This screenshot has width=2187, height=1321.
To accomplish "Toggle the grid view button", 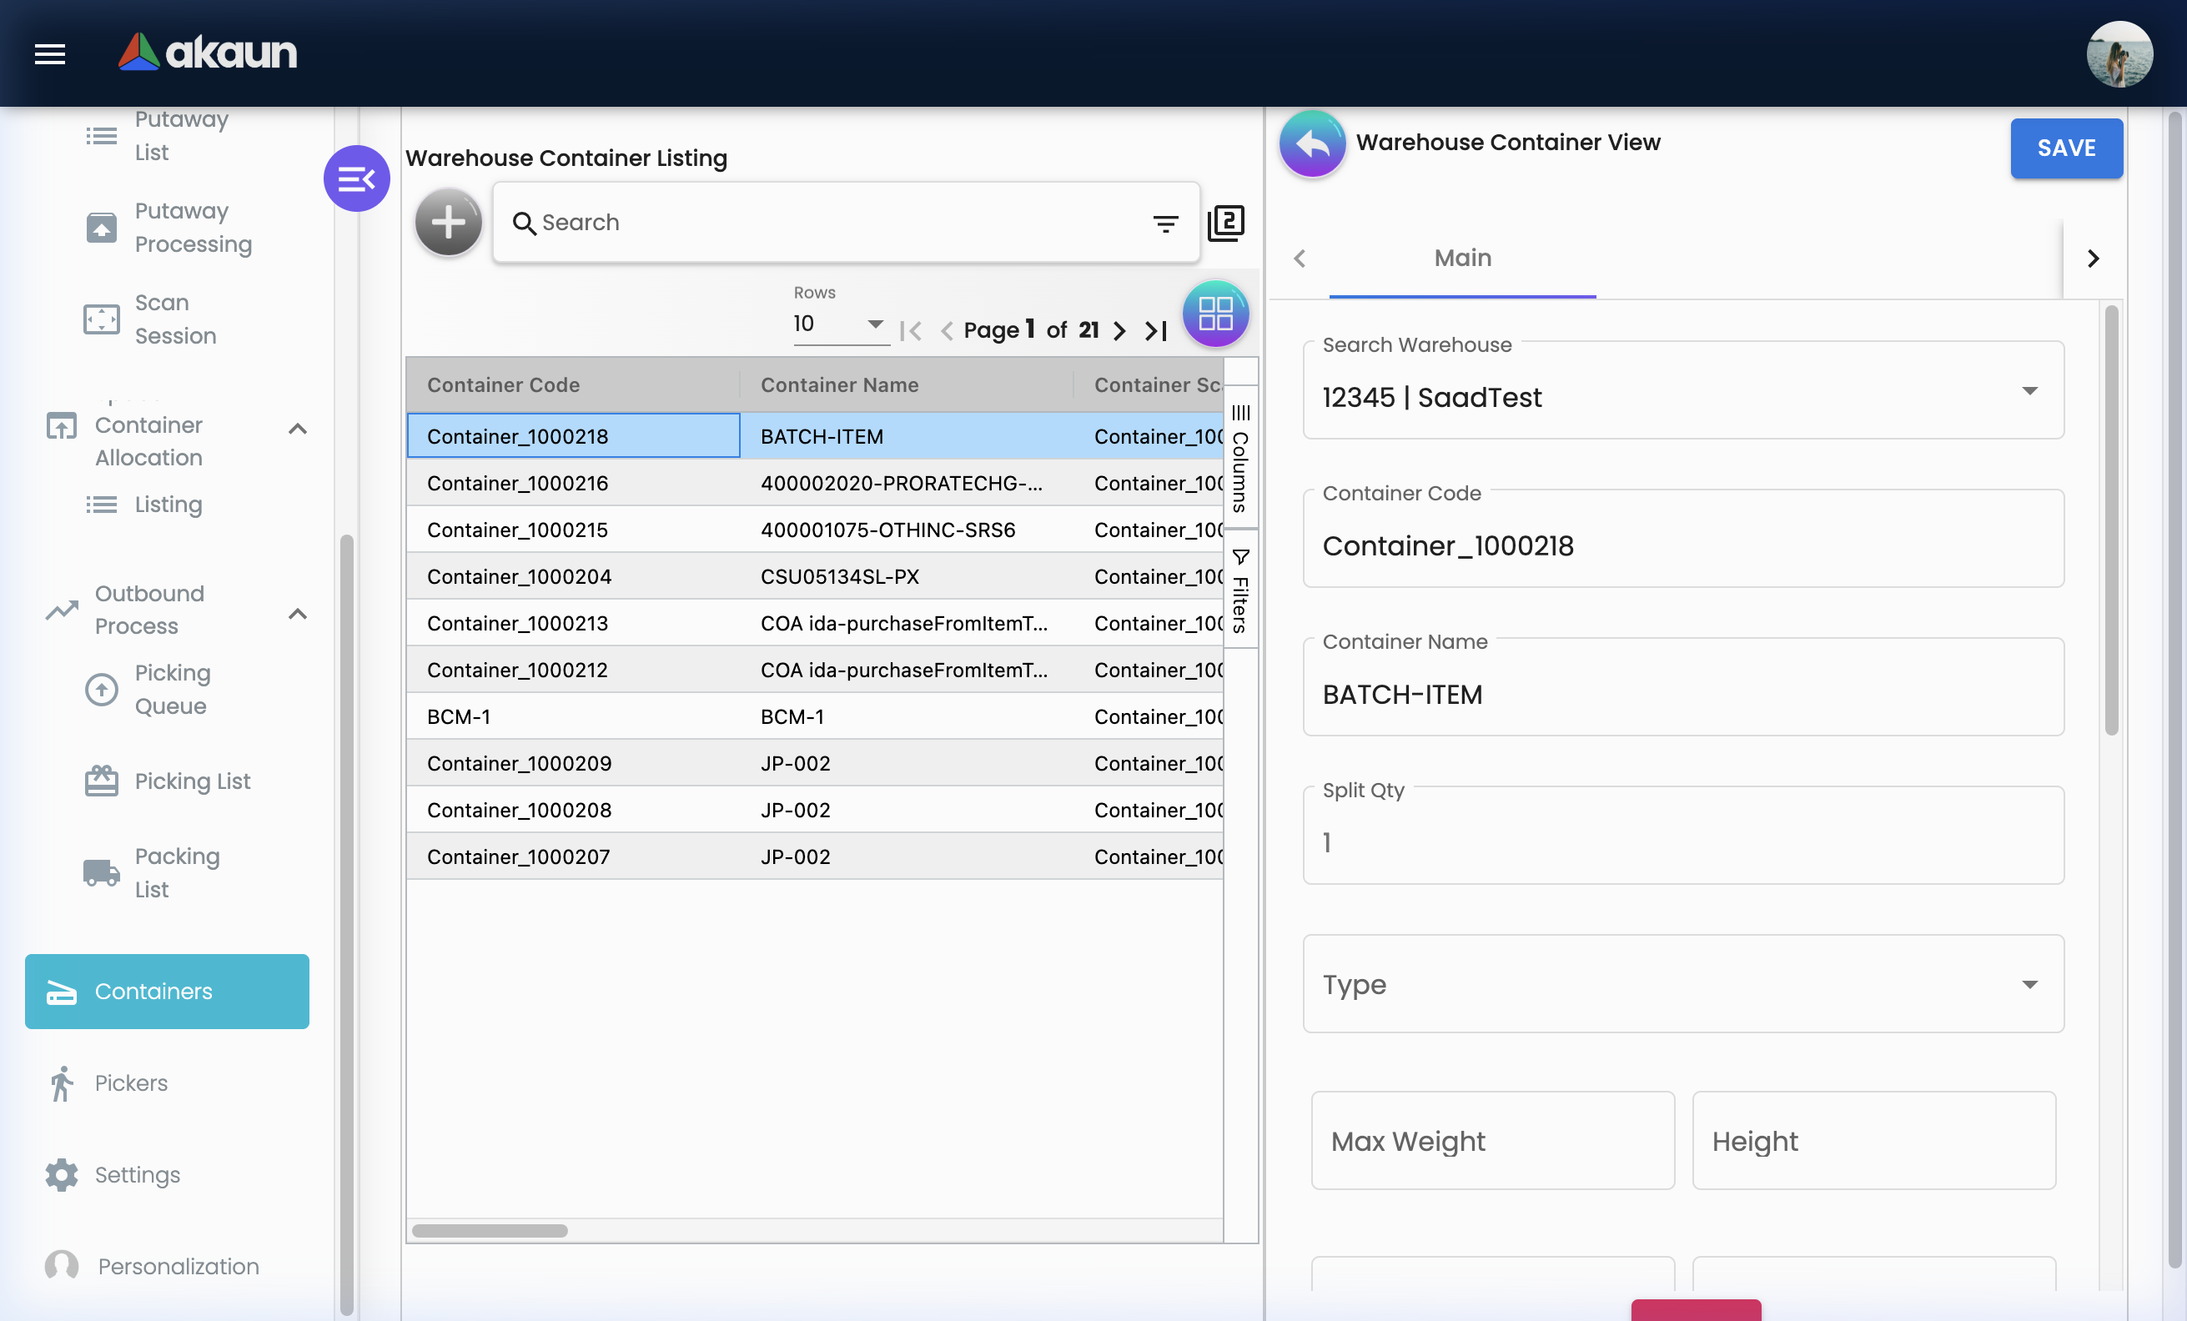I will 1215,314.
